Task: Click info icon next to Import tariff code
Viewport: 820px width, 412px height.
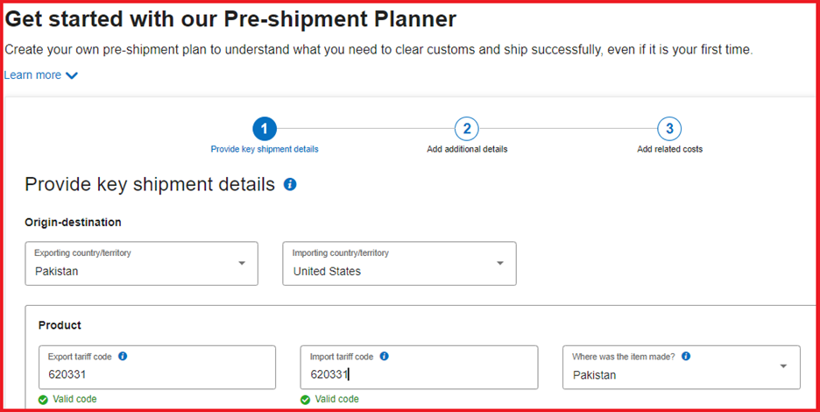Action: point(384,356)
